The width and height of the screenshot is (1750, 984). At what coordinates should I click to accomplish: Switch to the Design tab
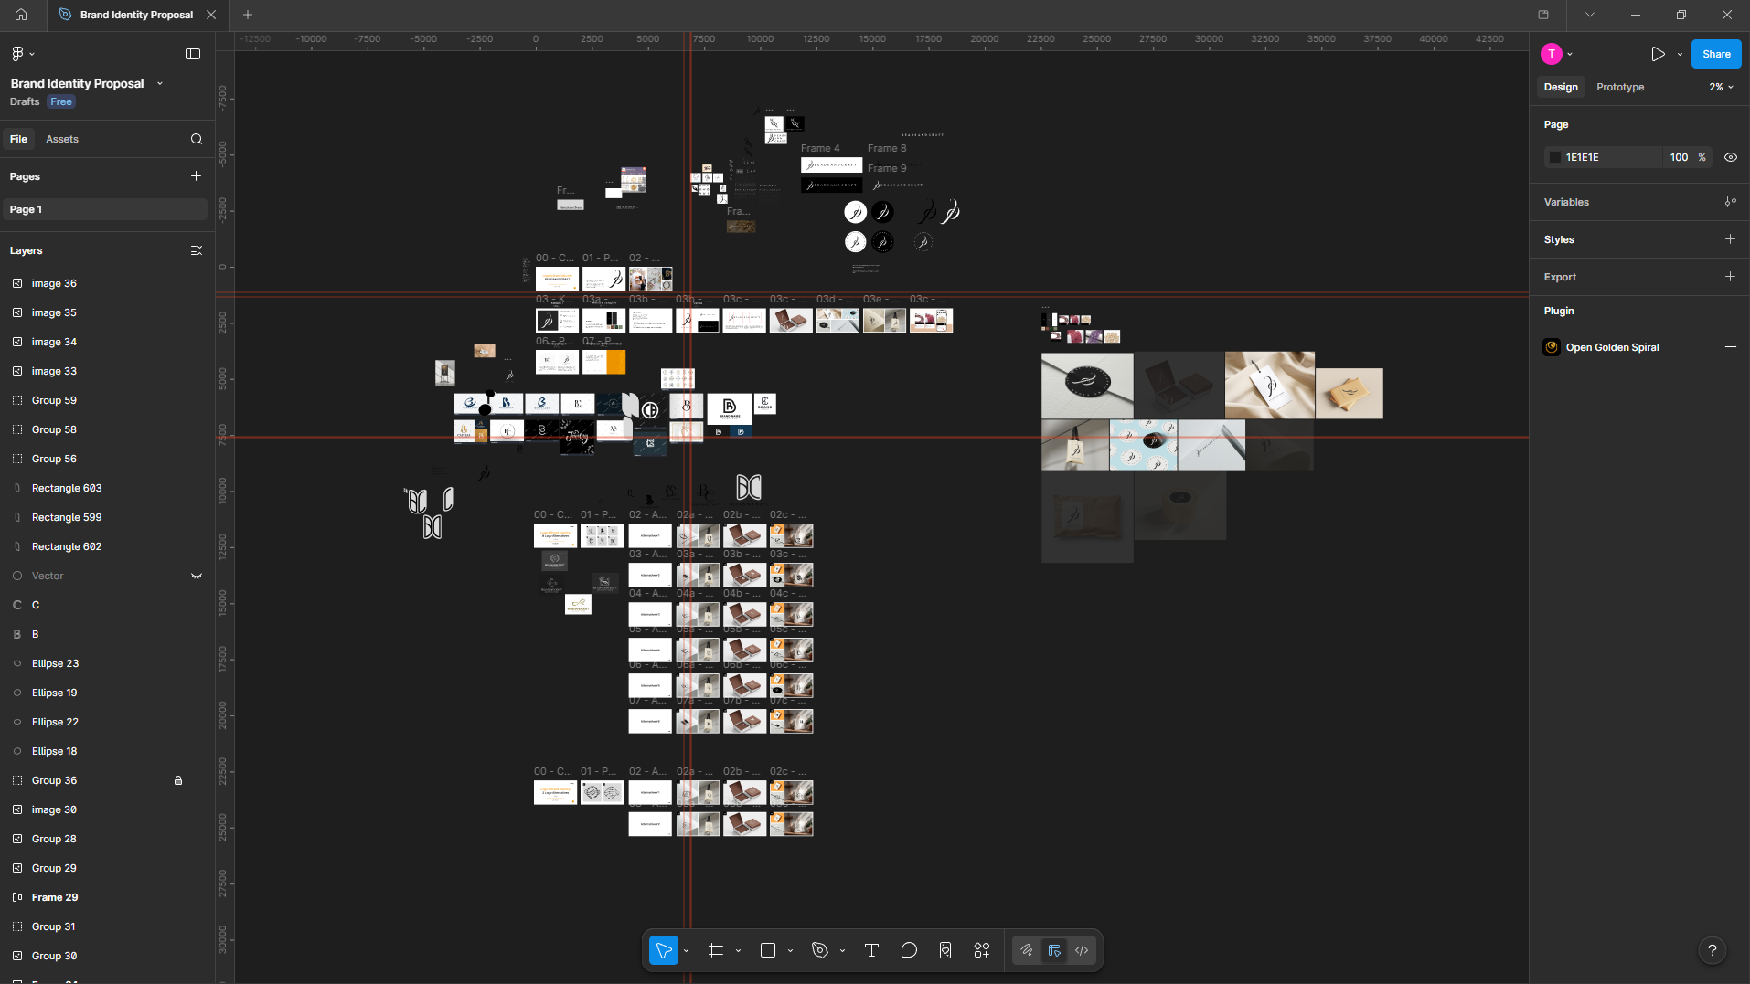click(x=1561, y=87)
